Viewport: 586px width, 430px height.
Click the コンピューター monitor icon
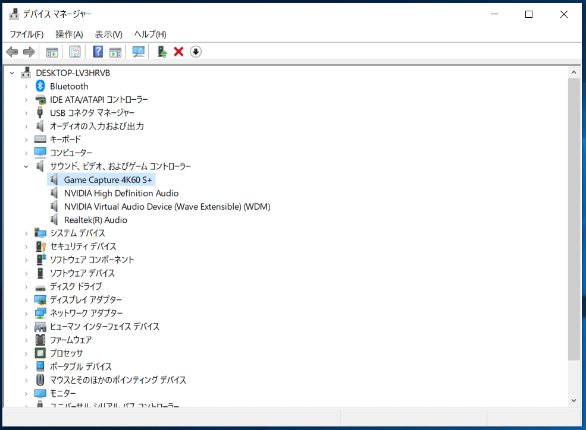point(40,153)
